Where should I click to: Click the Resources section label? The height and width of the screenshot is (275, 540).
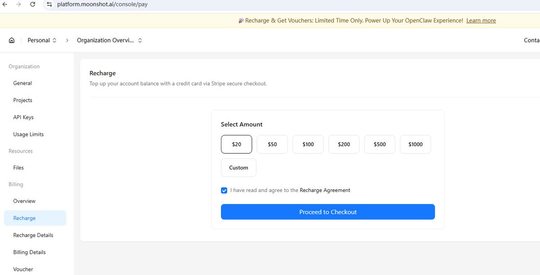click(x=21, y=151)
